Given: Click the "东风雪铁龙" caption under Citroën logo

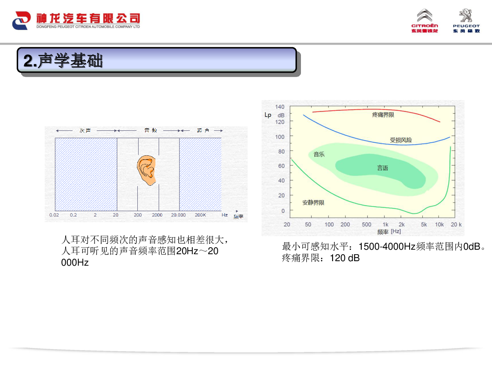Looking at the screenshot, I should 425,31.
